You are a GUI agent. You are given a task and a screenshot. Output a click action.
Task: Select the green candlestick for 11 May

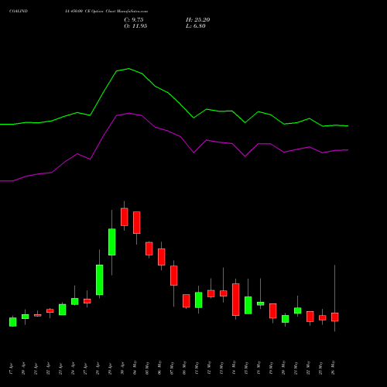(x=199, y=300)
